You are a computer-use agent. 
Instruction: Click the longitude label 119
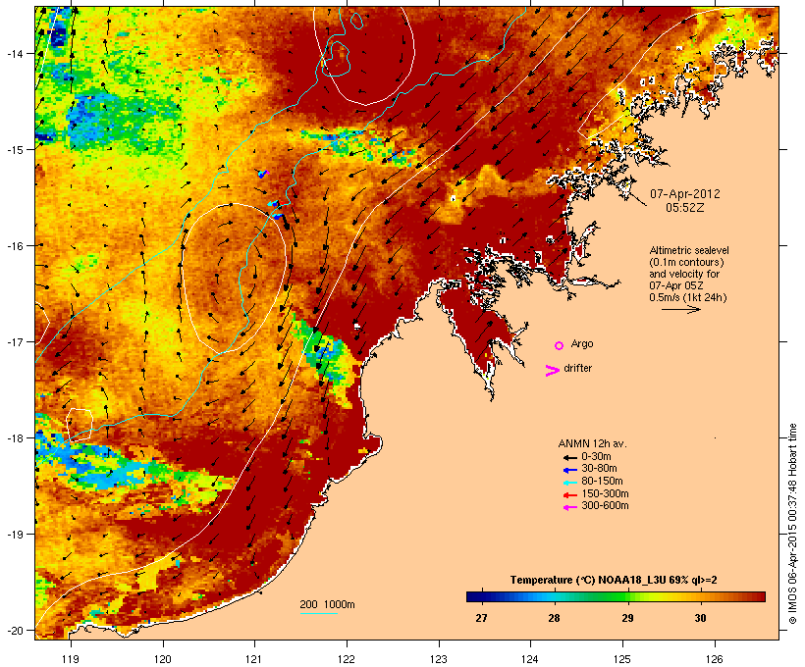click(x=71, y=659)
